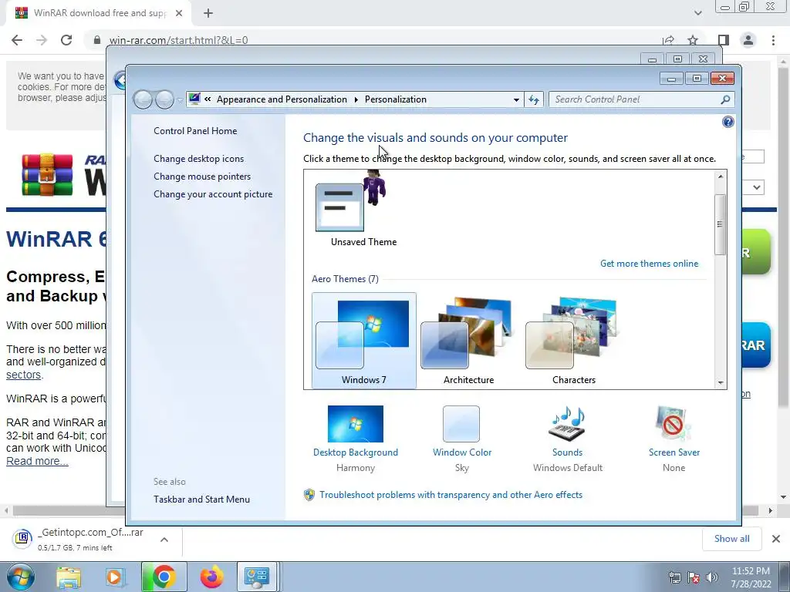Image resolution: width=790 pixels, height=592 pixels.
Task: Close the WinRAR download tab
Action: (x=179, y=13)
